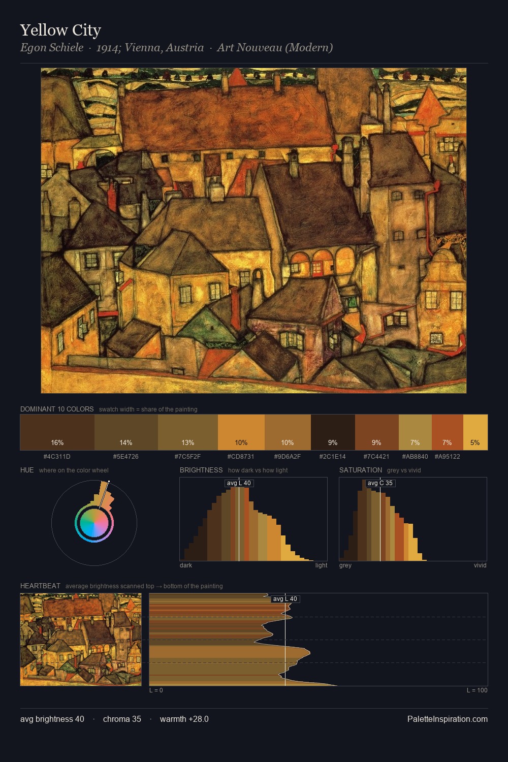508x762 pixels.
Task: Click the 'chroma 35' footer stat
Action: (122, 719)
